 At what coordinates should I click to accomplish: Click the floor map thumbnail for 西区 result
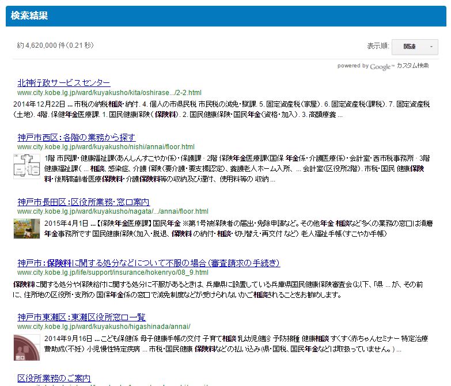pyautogui.click(x=26, y=166)
